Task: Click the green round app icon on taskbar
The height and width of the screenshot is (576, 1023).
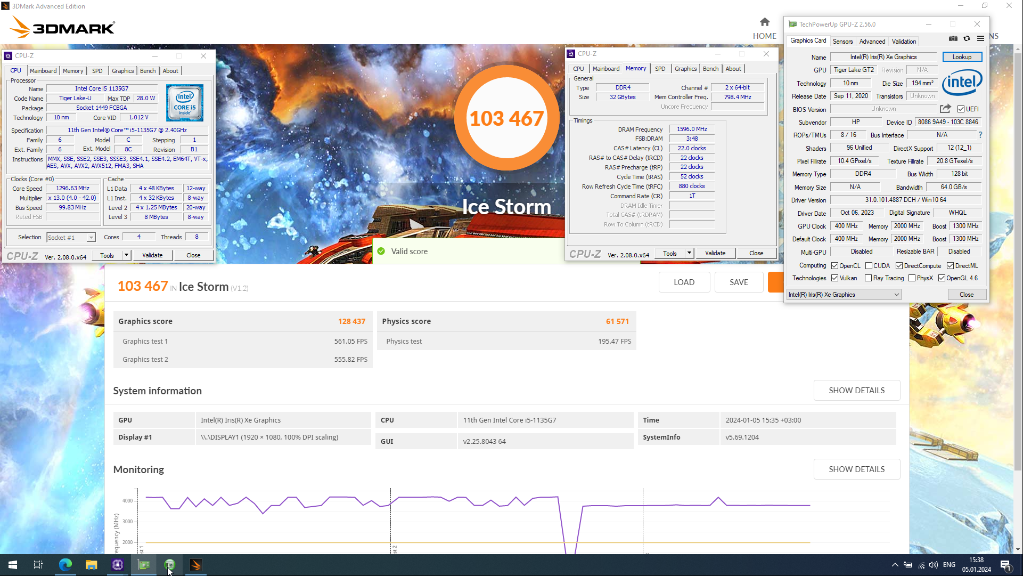Action: (x=169, y=565)
